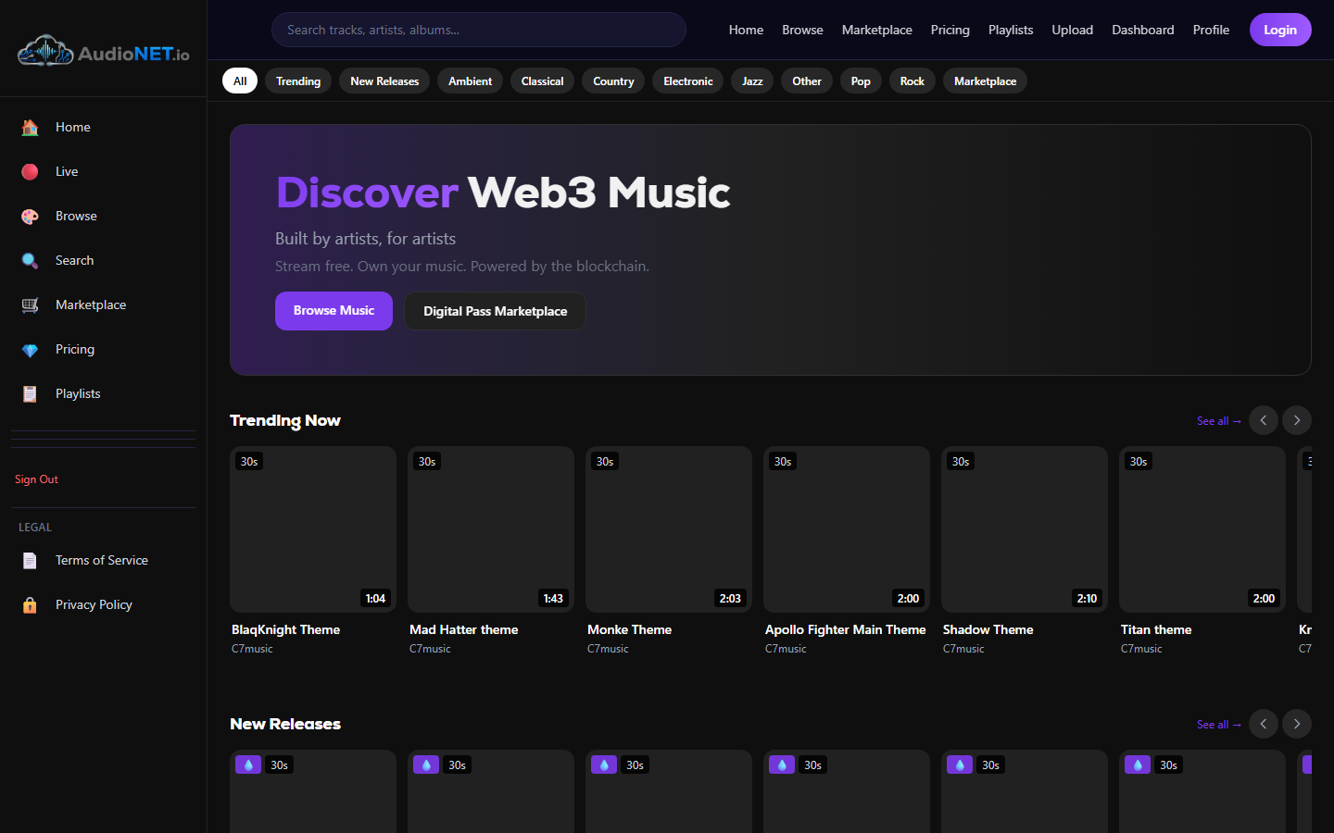Click droplet badge on second New Releases card
1334x833 pixels.
coord(426,765)
